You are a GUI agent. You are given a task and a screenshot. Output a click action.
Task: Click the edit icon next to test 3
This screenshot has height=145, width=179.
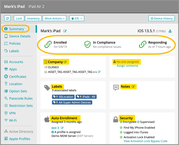pyautogui.click(x=62, y=128)
